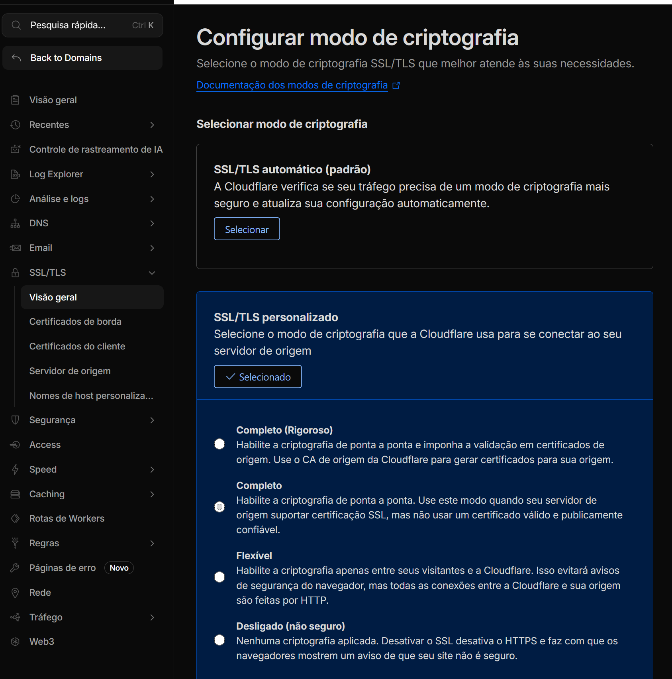Screen dimensions: 672x679
Task: Click the search magnifier icon
Action: click(16, 25)
